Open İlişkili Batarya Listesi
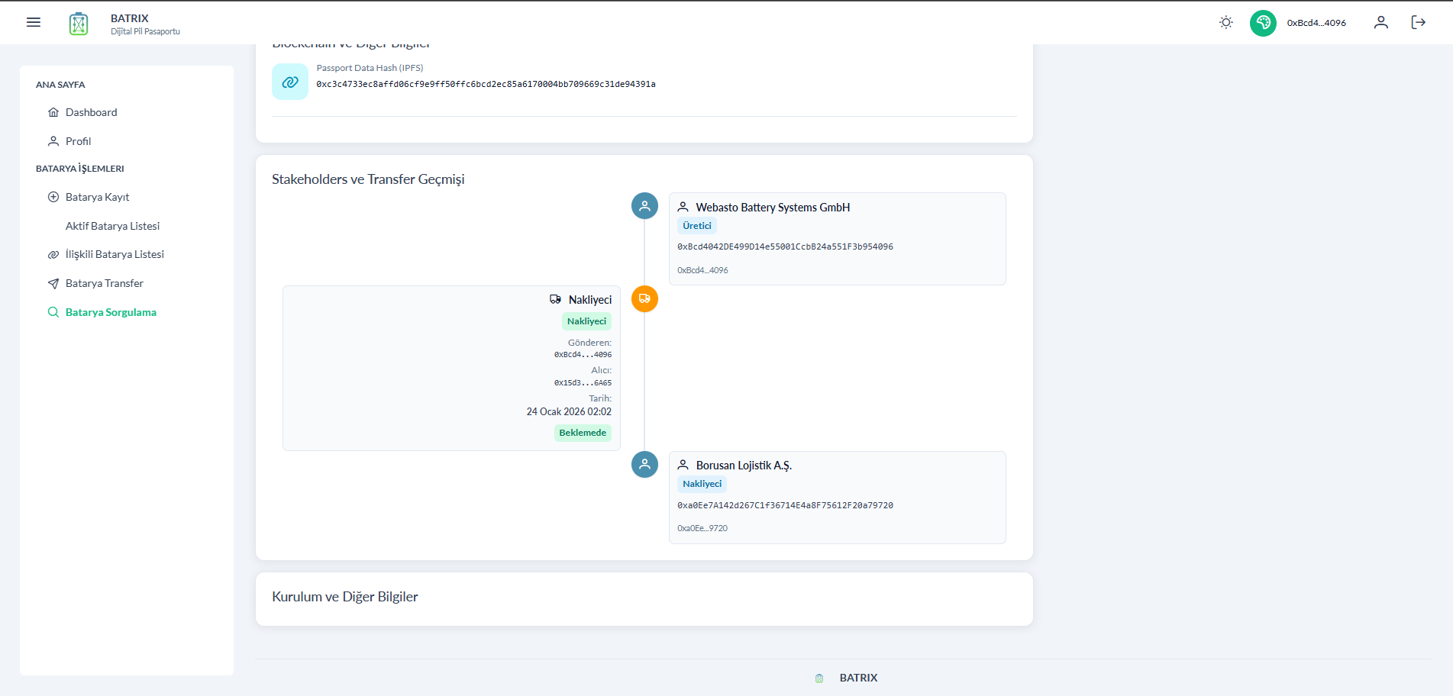 [115, 254]
